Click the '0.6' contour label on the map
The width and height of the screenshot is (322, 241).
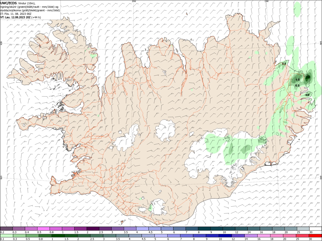(307, 95)
